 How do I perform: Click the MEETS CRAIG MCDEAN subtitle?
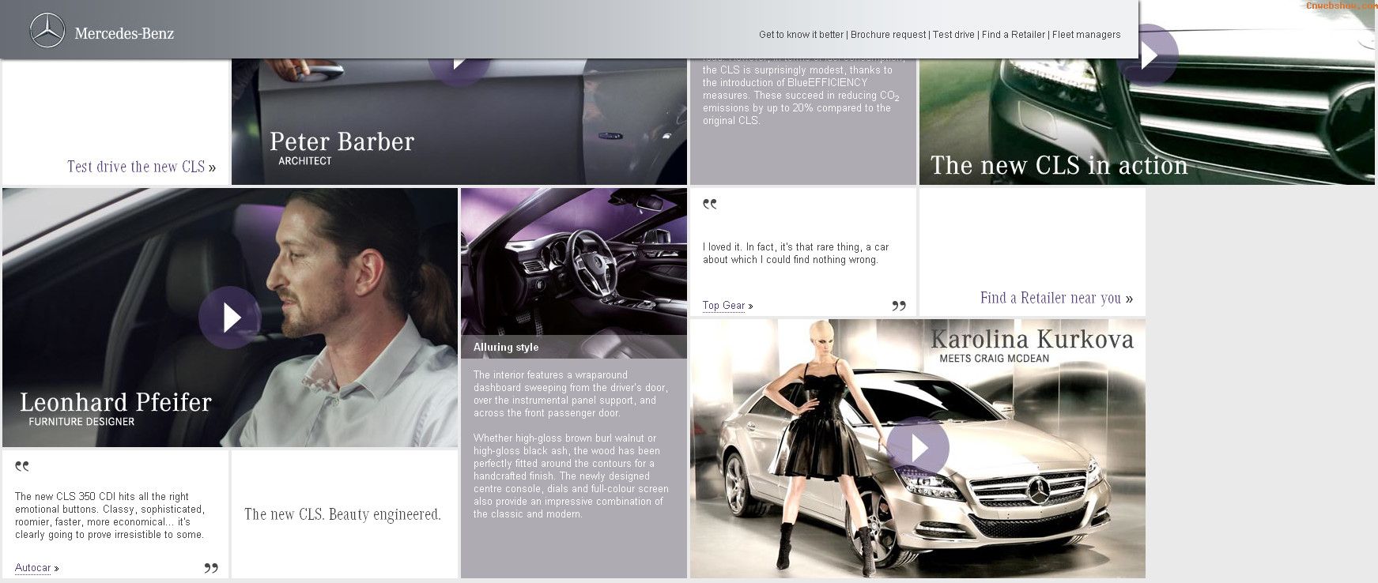pos(994,359)
